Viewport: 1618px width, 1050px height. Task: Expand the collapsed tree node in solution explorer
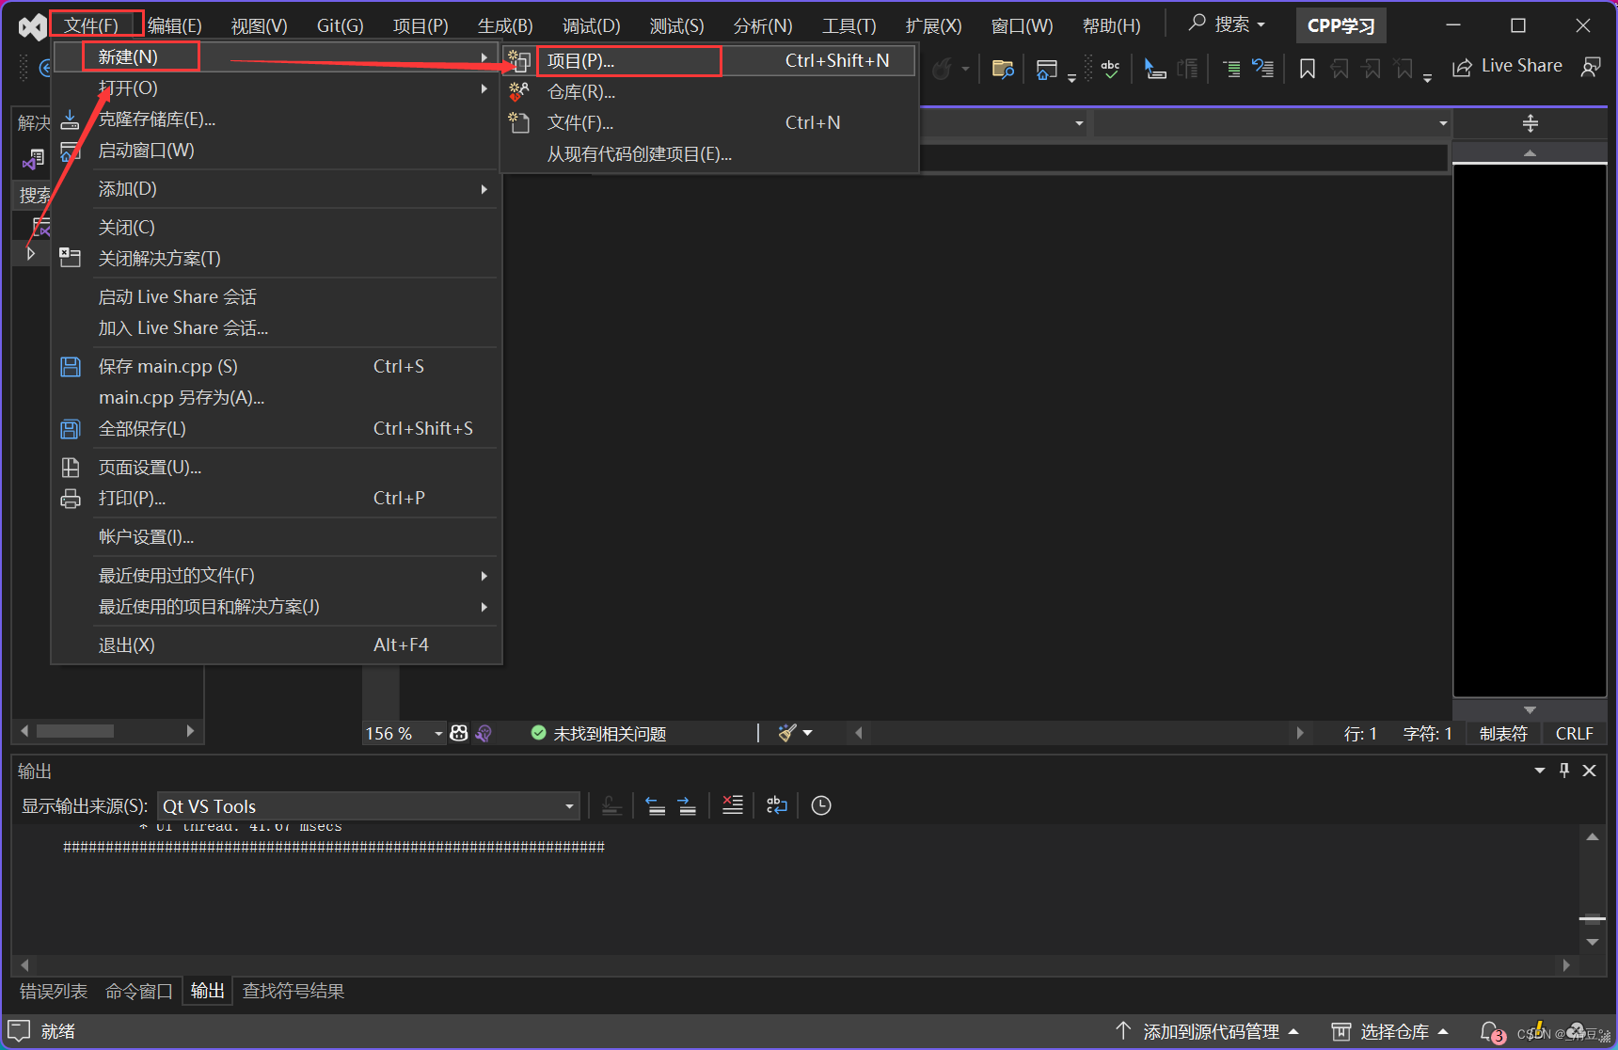click(x=31, y=253)
